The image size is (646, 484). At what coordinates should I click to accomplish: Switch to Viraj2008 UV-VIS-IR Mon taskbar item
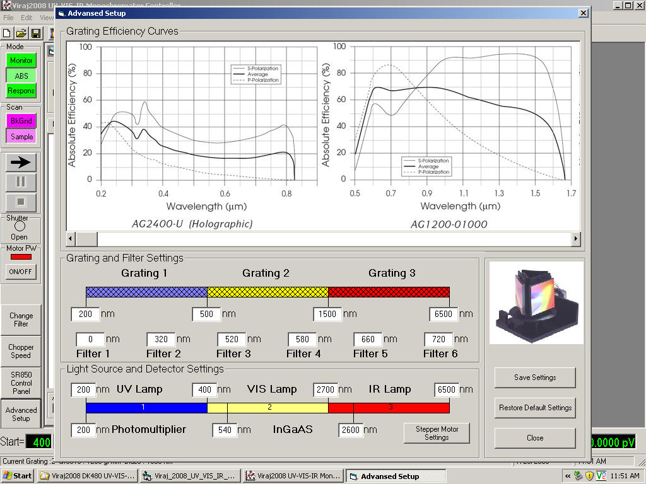coord(294,476)
